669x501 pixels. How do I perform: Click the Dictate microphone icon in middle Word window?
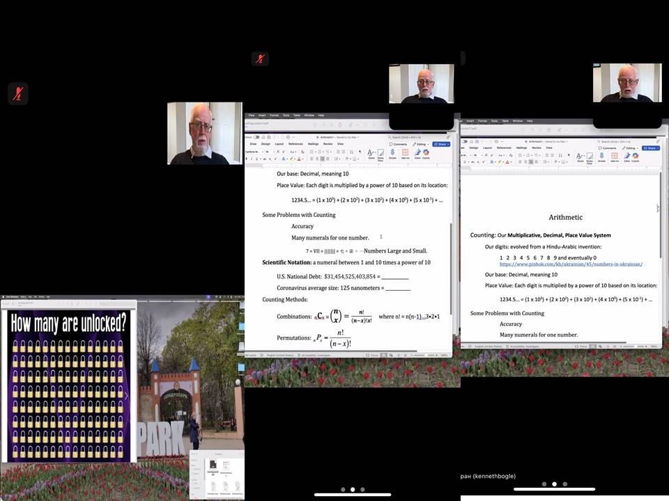[x=392, y=152]
